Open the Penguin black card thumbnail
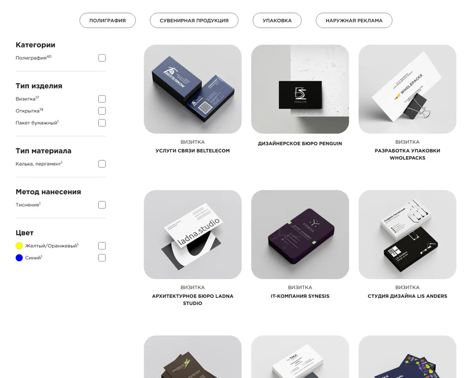This screenshot has height=378, width=472. tap(300, 89)
